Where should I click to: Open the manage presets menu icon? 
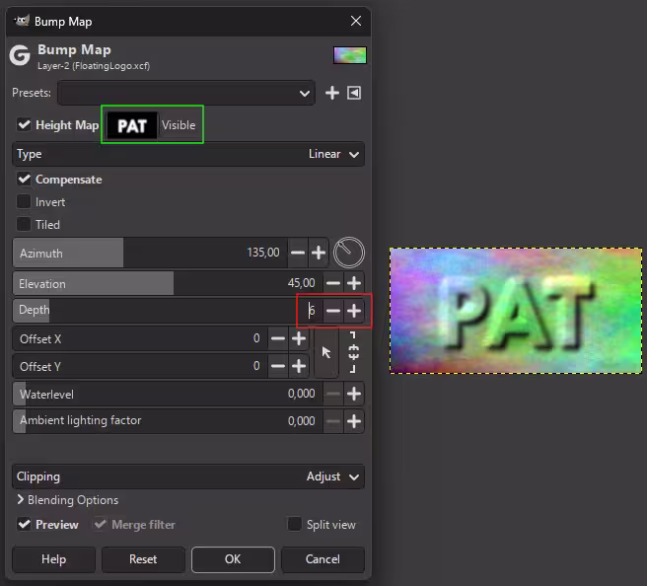click(x=354, y=93)
